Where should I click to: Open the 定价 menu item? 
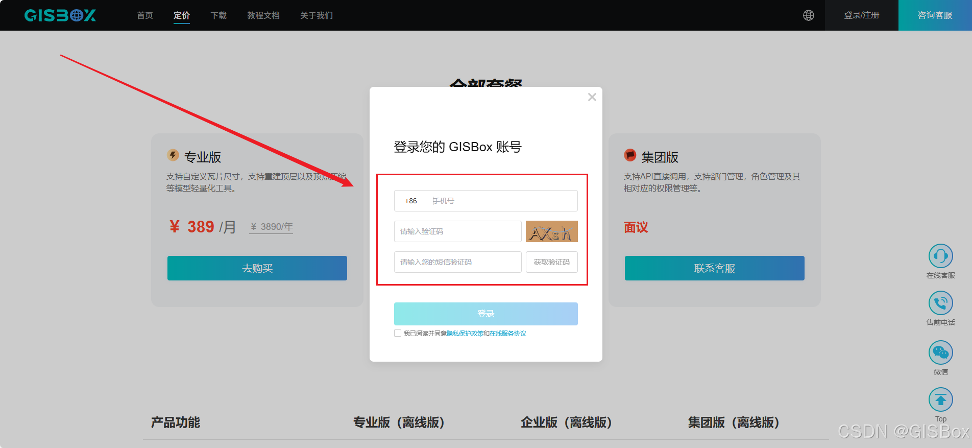coord(182,15)
